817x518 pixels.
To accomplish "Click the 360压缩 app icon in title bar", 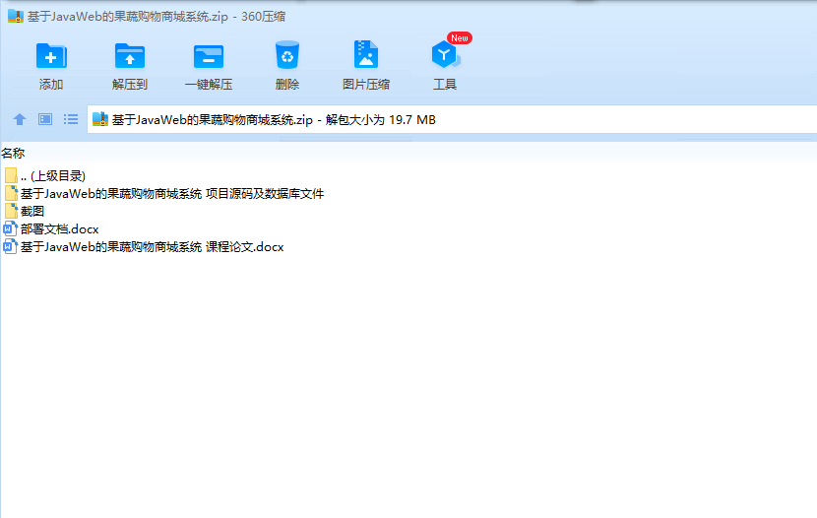I will (x=16, y=16).
